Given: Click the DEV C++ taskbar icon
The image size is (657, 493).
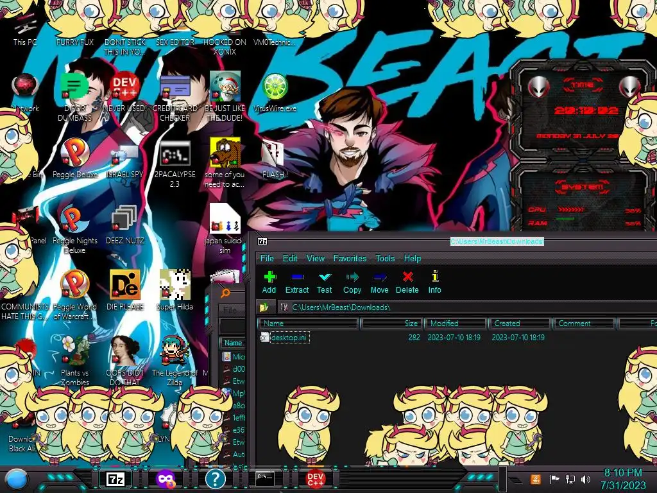Looking at the screenshot, I should [x=315, y=479].
